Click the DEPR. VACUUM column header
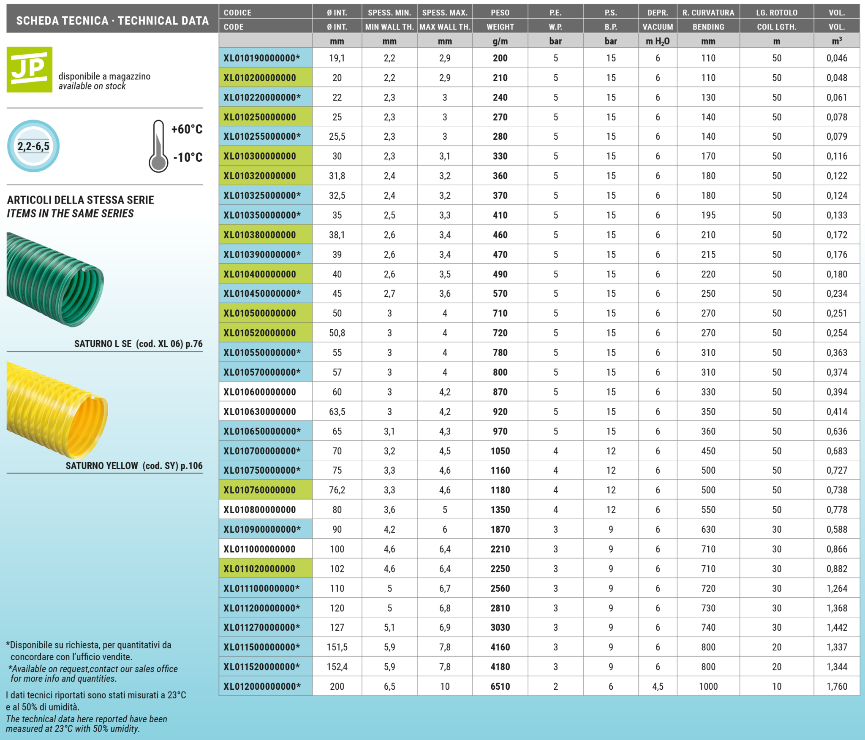This screenshot has width=865, height=740. pos(657,19)
